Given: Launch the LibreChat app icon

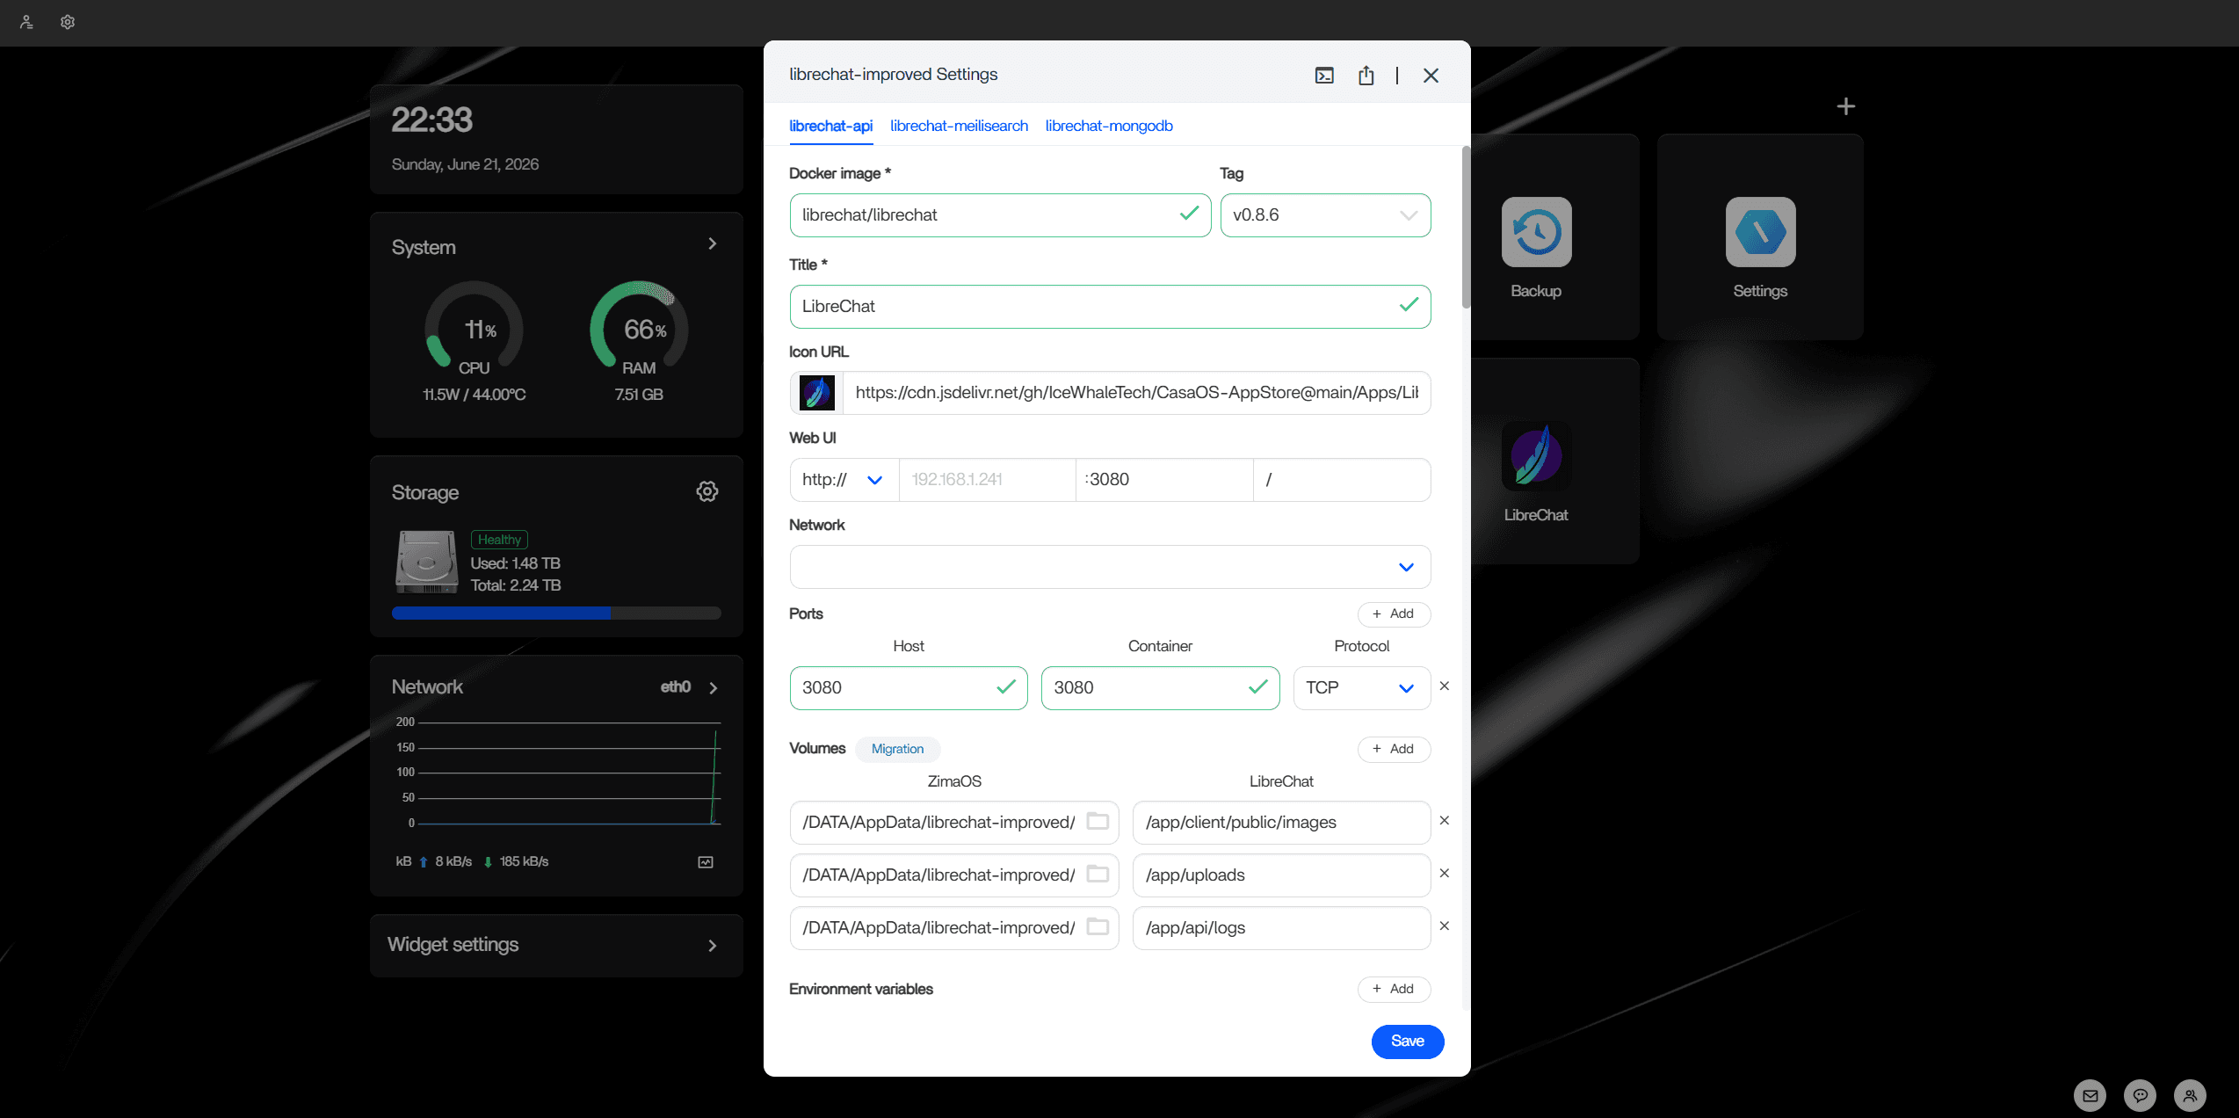Looking at the screenshot, I should click(1536, 456).
